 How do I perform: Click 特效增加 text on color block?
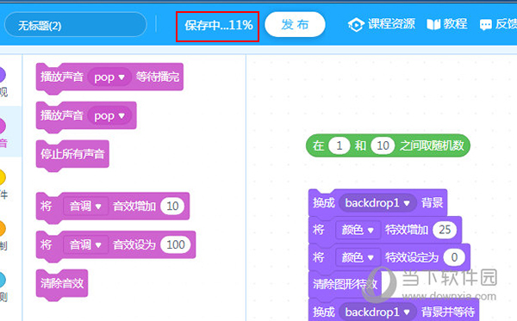click(407, 230)
